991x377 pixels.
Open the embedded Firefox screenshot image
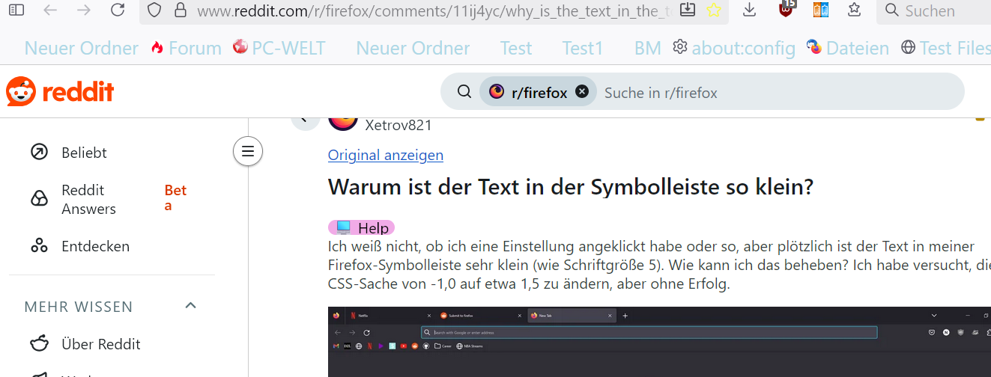click(x=659, y=342)
